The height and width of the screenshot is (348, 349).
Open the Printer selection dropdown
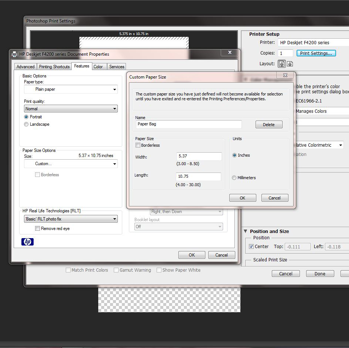click(x=314, y=42)
